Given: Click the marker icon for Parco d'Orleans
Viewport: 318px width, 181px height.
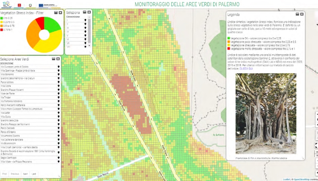Looking at the screenshot, I should (x=58, y=132).
